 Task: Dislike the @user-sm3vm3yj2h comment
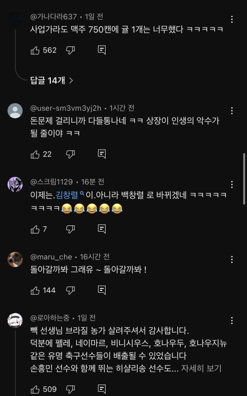pyautogui.click(x=70, y=154)
